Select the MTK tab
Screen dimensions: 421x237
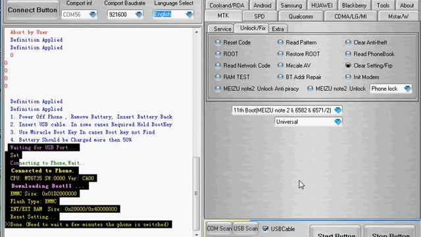pos(224,16)
